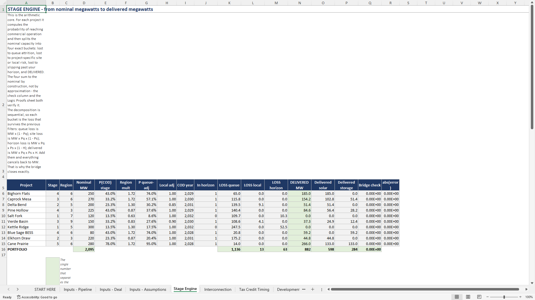Click the Delivered storage header
Viewport: 535px width, 300px height.
point(347,185)
